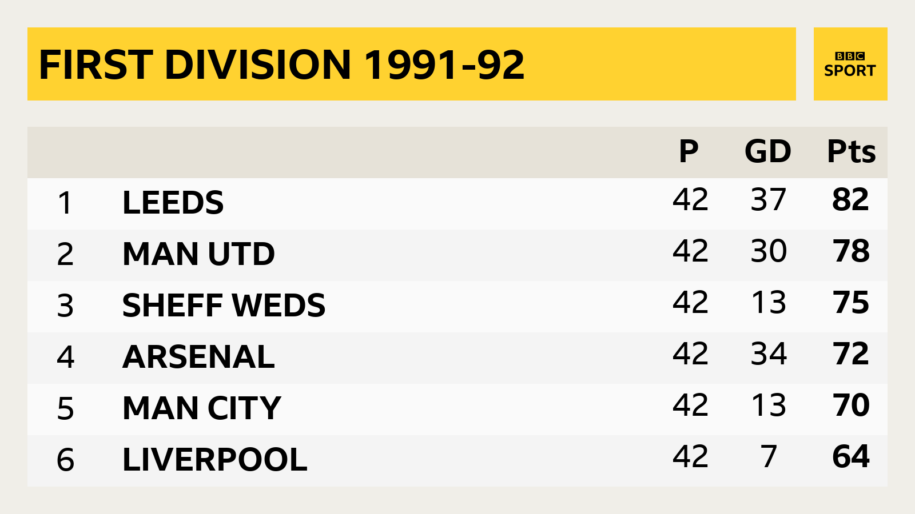This screenshot has height=514, width=915.
Task: Click the SHEFF WEDS team name
Action: point(224,306)
